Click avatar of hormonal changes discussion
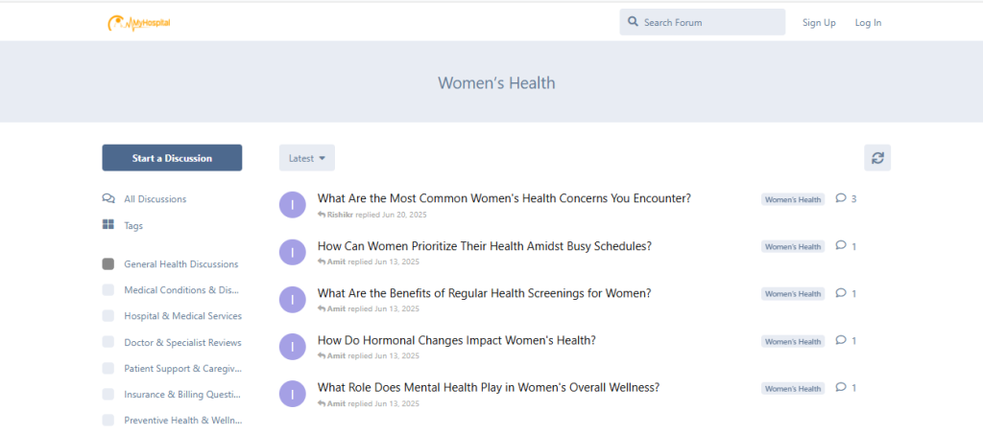The height and width of the screenshot is (433, 983). (292, 347)
